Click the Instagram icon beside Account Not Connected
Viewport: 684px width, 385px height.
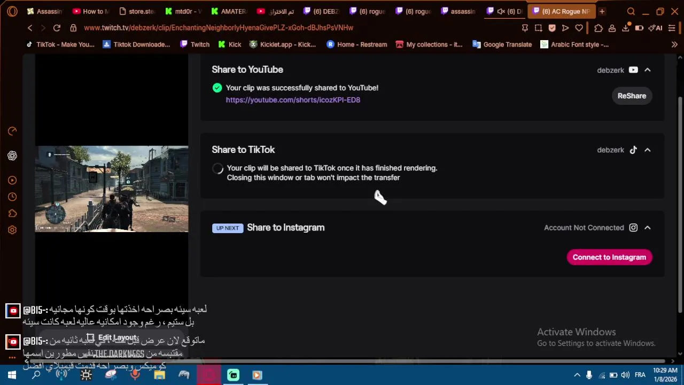coord(633,228)
